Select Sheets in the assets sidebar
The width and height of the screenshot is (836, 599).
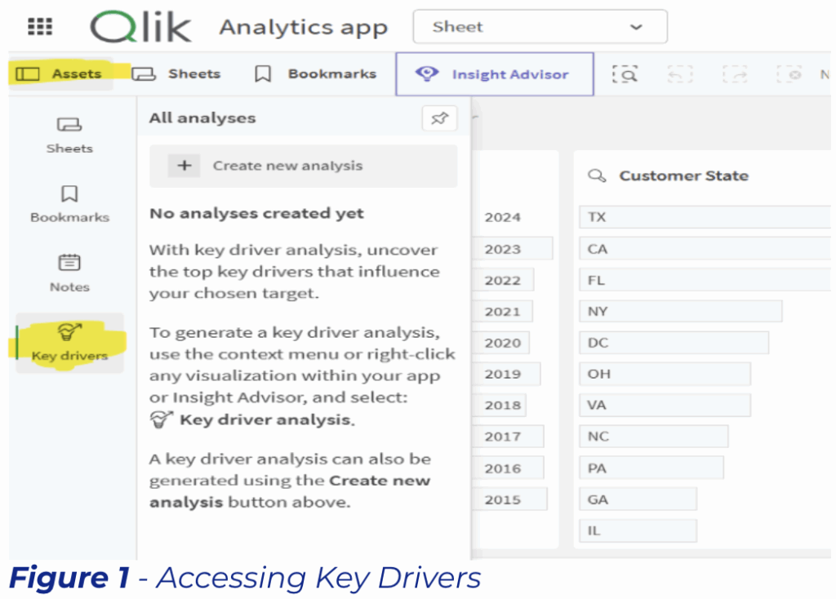pyautogui.click(x=69, y=135)
